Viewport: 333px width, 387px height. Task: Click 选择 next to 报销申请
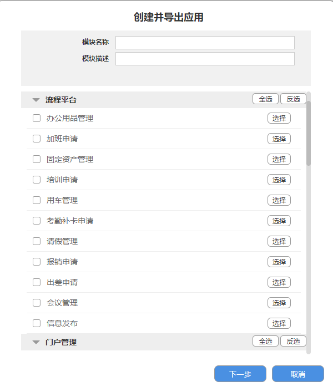[279, 262]
